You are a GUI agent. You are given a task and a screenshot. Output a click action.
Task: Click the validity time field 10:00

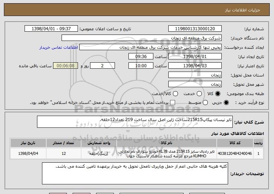[x=141, y=66]
